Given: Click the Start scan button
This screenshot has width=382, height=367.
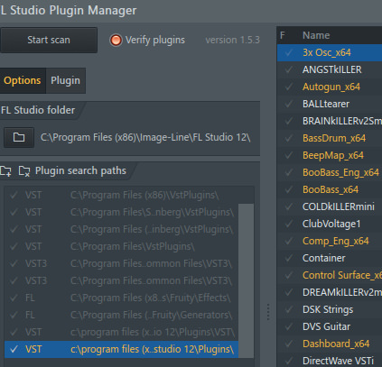Looking at the screenshot, I should (49, 40).
